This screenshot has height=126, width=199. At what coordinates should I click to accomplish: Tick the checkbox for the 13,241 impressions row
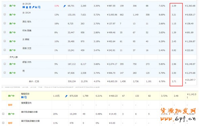click(x=5, y=50)
